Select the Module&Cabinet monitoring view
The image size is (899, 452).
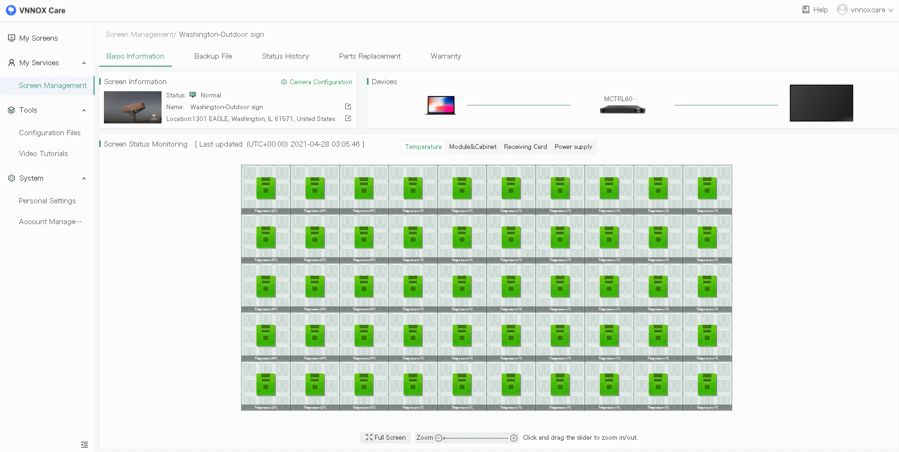click(x=472, y=147)
